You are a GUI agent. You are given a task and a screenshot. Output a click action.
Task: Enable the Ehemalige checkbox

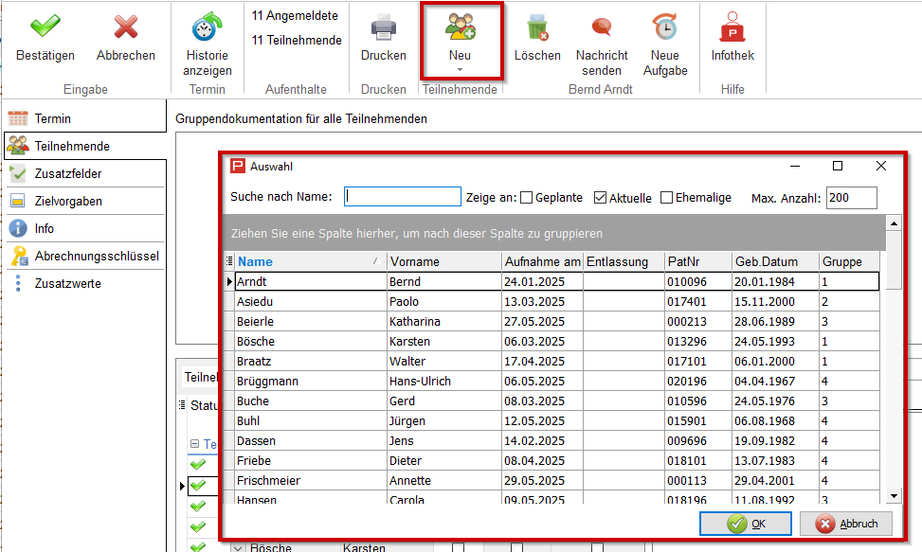click(x=667, y=198)
